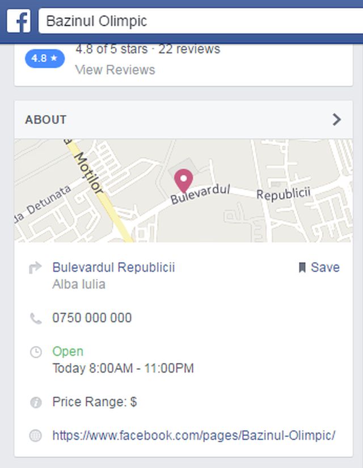This screenshot has height=468, width=363.
Task: Expand the About section chevron arrow
Action: tap(336, 120)
